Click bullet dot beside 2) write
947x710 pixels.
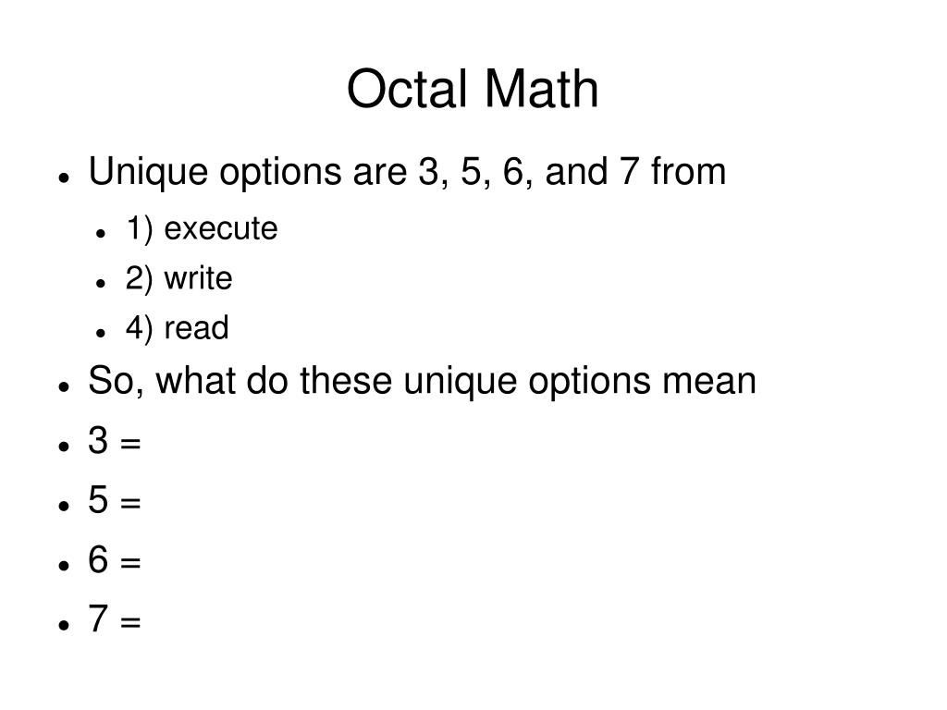pyautogui.click(x=101, y=283)
